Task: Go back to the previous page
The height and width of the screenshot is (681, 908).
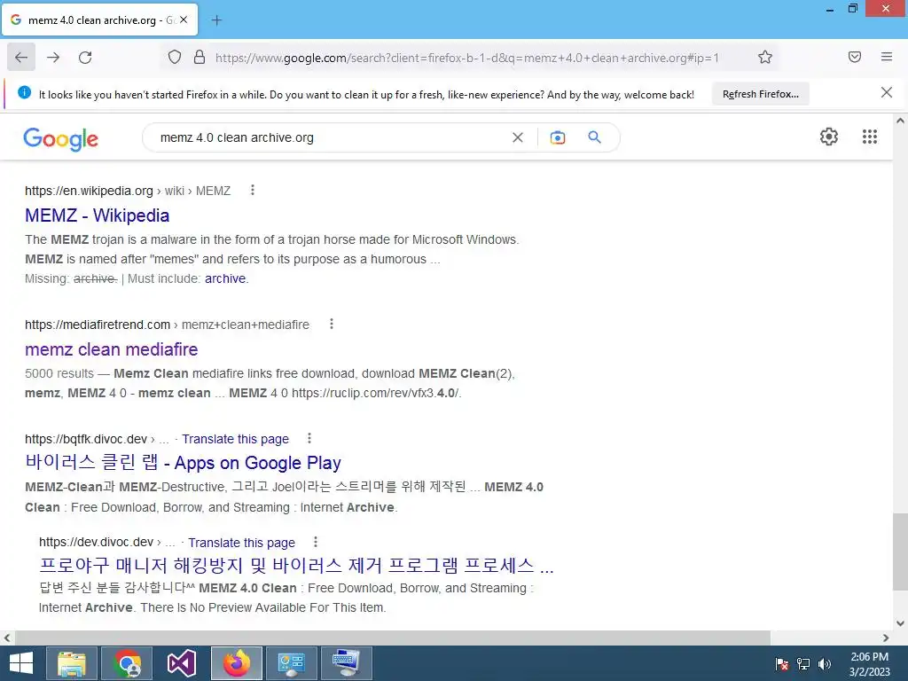Action: 21,58
